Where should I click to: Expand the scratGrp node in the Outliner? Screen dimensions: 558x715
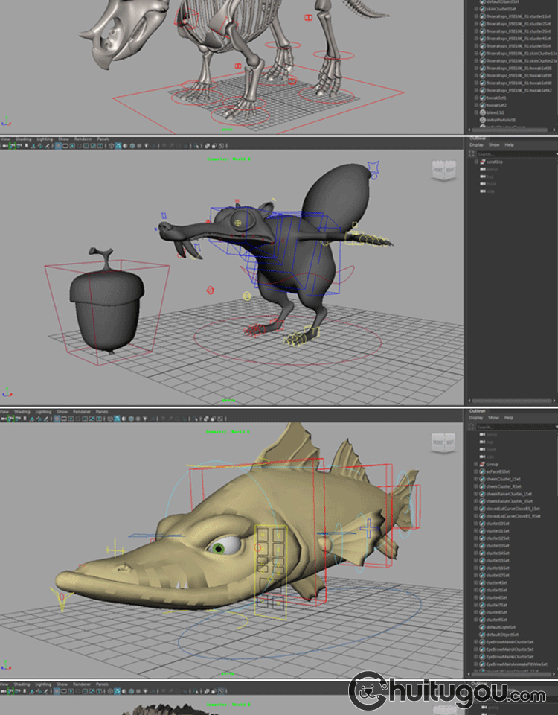(x=475, y=162)
